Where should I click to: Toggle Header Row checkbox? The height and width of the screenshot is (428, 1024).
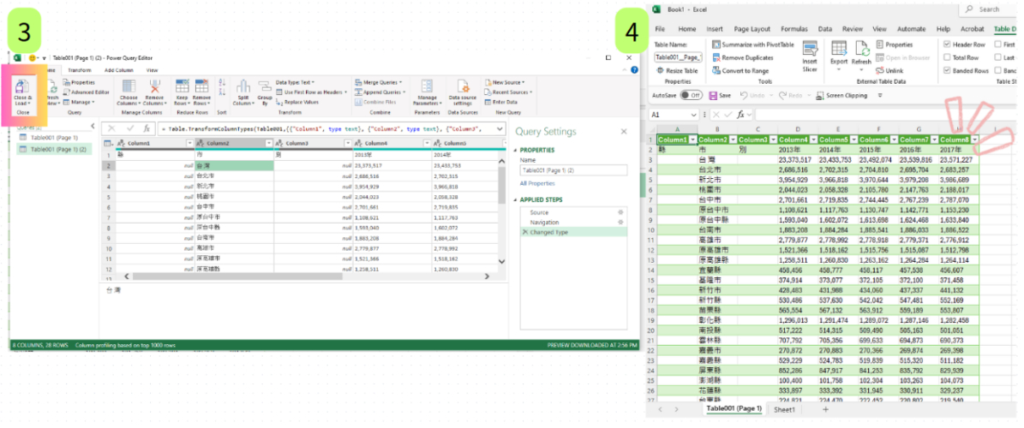click(947, 45)
